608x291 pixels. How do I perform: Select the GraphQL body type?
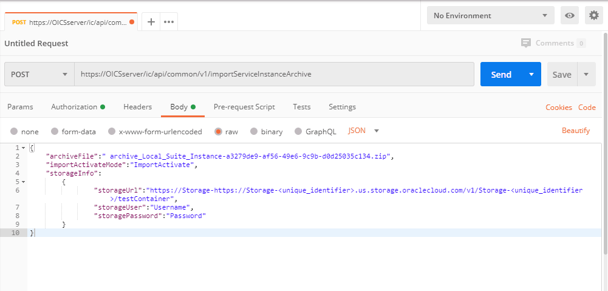[298, 132]
